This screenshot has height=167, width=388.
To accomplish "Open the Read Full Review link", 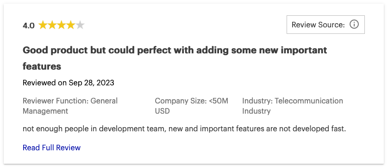I will point(51,148).
